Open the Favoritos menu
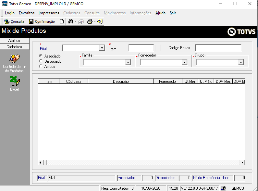This screenshot has width=258, height=191. click(27, 13)
